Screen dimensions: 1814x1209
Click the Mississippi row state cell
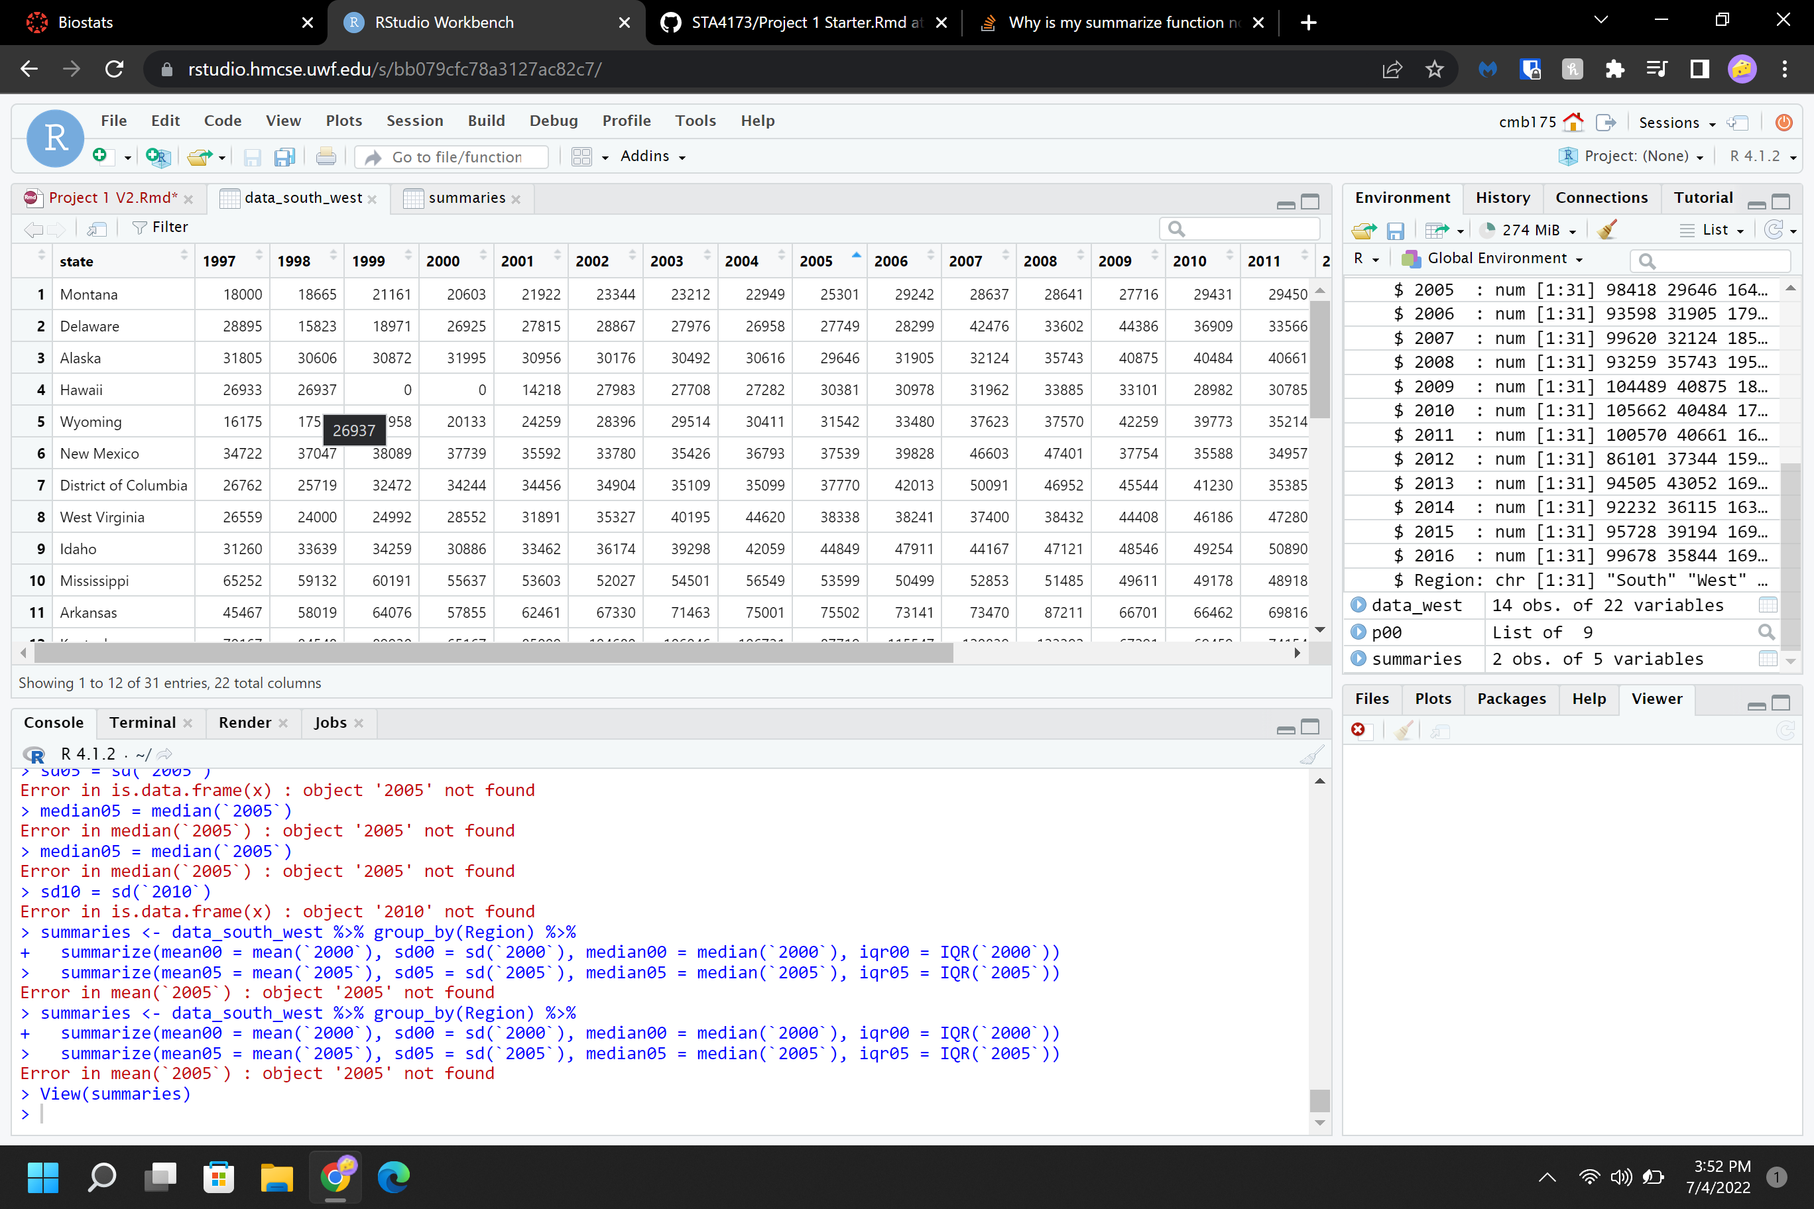click(123, 581)
